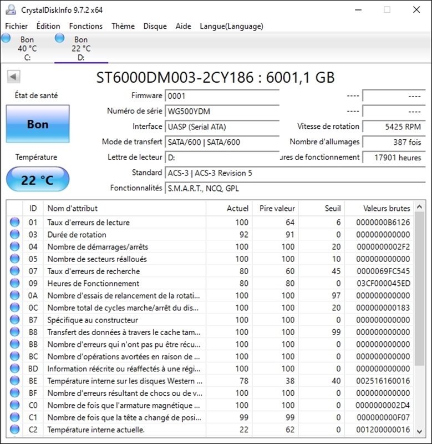Click the serial number field WG500YDM

click(x=222, y=111)
